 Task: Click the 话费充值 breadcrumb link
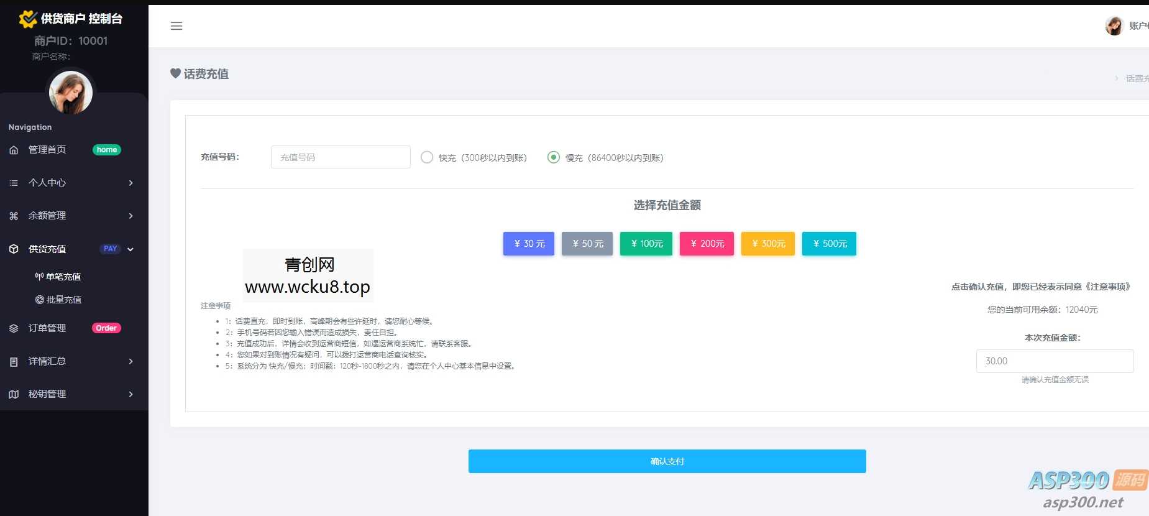[x=1137, y=78]
